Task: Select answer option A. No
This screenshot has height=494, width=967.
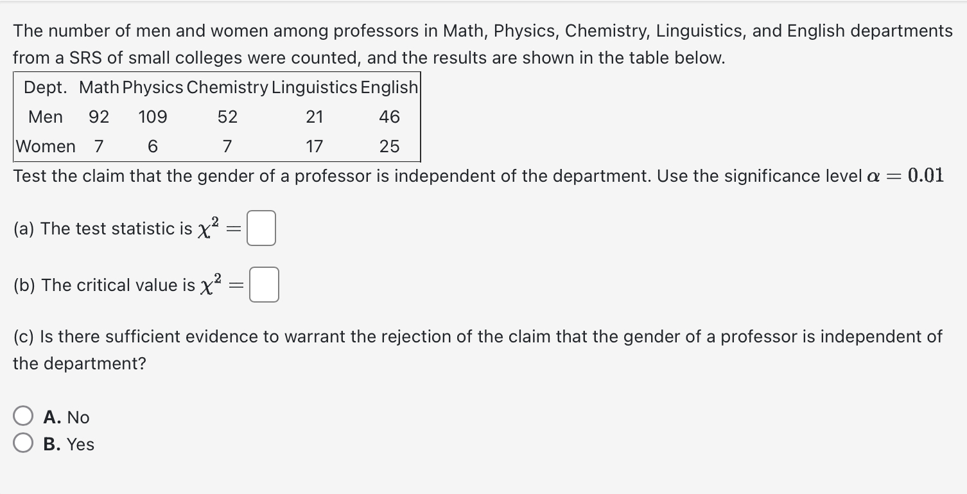Action: pyautogui.click(x=24, y=417)
